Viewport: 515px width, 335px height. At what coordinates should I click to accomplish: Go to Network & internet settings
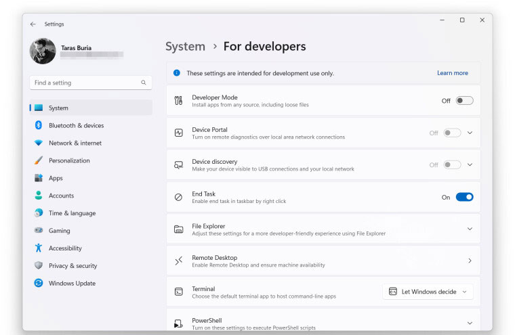click(91, 143)
